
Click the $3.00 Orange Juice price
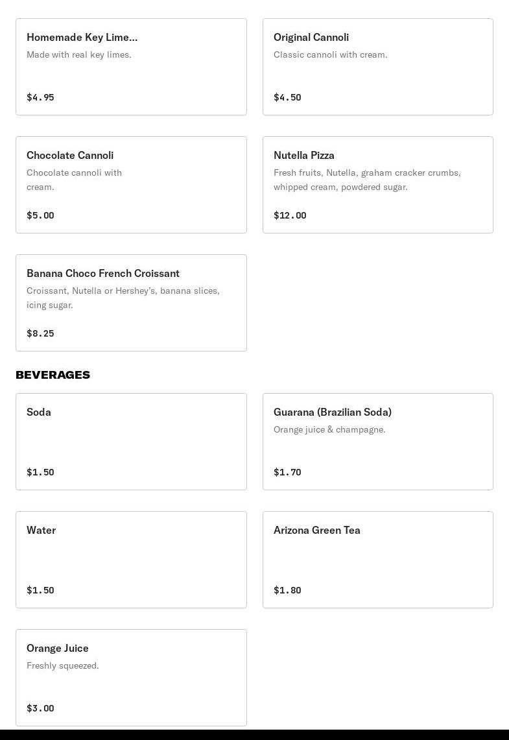pos(40,708)
